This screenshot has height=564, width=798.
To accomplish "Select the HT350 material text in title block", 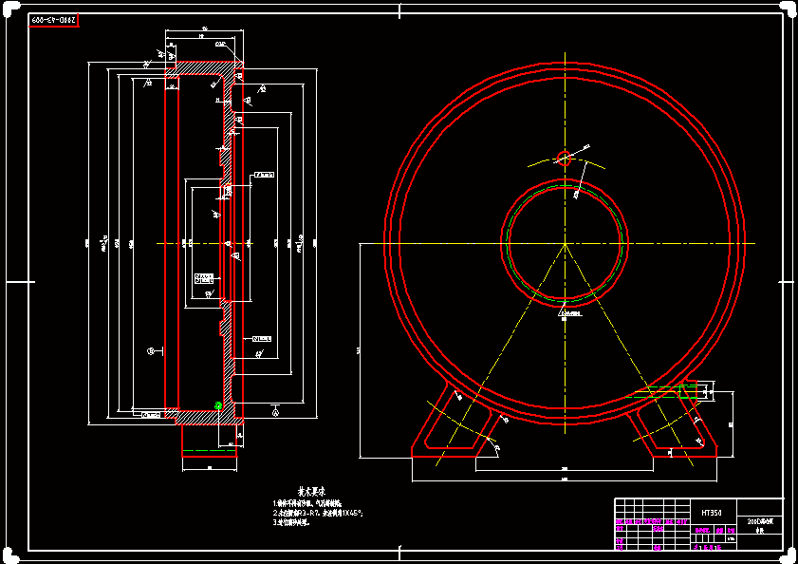I will (x=712, y=513).
